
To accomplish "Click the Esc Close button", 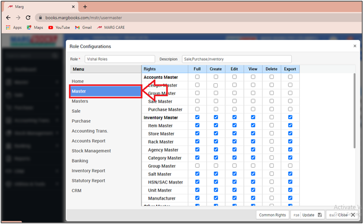I will tap(342, 215).
